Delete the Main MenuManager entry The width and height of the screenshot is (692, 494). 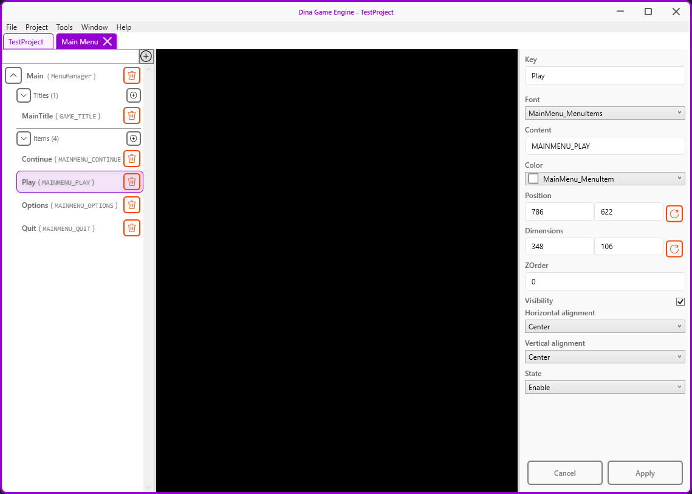131,75
